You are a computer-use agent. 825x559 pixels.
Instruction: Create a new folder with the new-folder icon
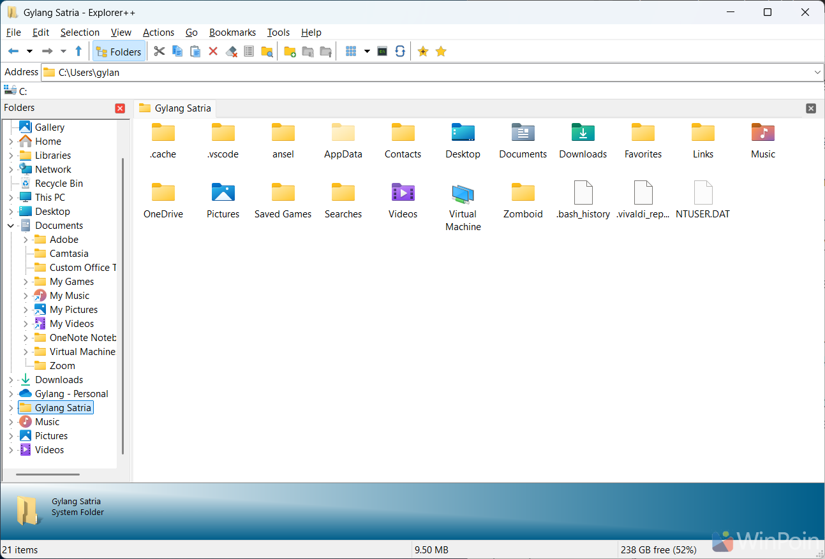(x=288, y=51)
